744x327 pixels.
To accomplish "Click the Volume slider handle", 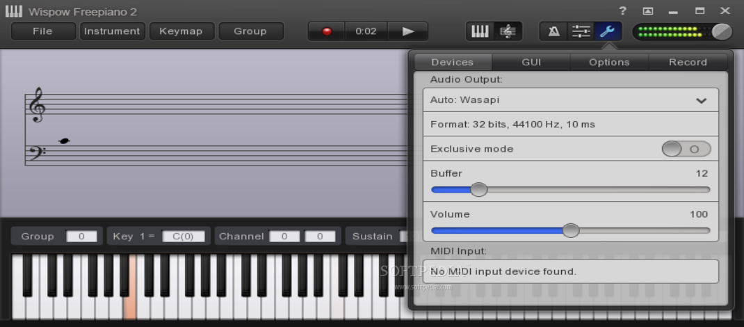I will (571, 231).
